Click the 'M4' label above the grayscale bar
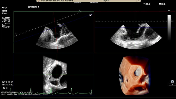 pos(169,11)
